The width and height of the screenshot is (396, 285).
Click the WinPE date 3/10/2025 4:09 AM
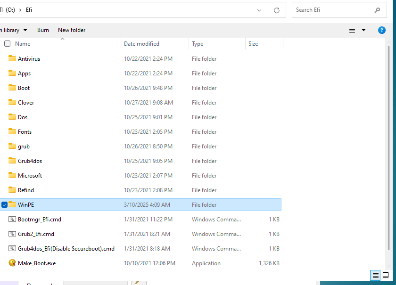coord(147,205)
